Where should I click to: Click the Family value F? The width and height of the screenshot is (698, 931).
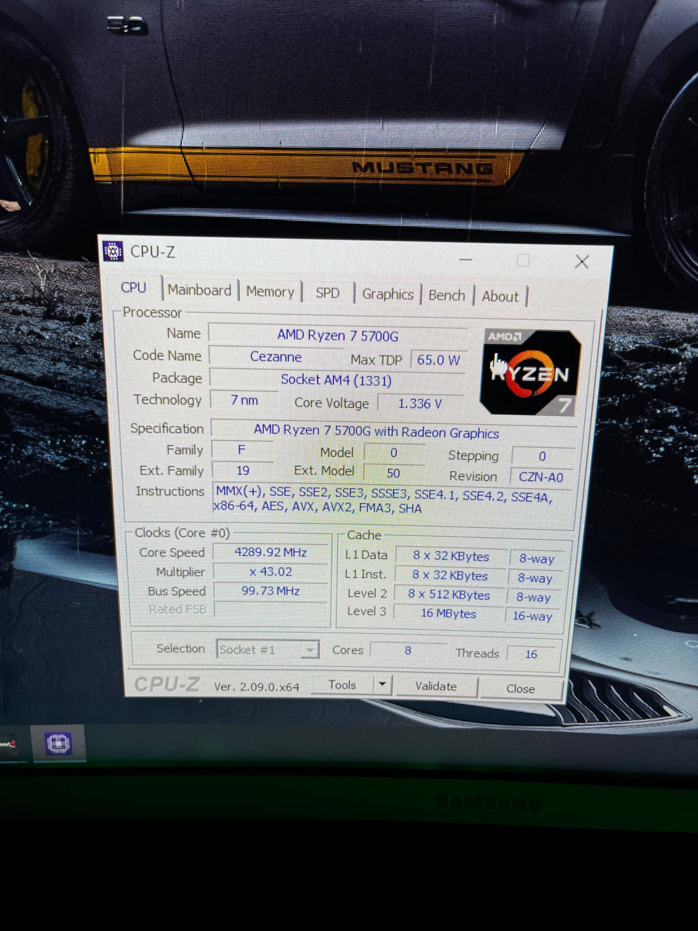(242, 450)
